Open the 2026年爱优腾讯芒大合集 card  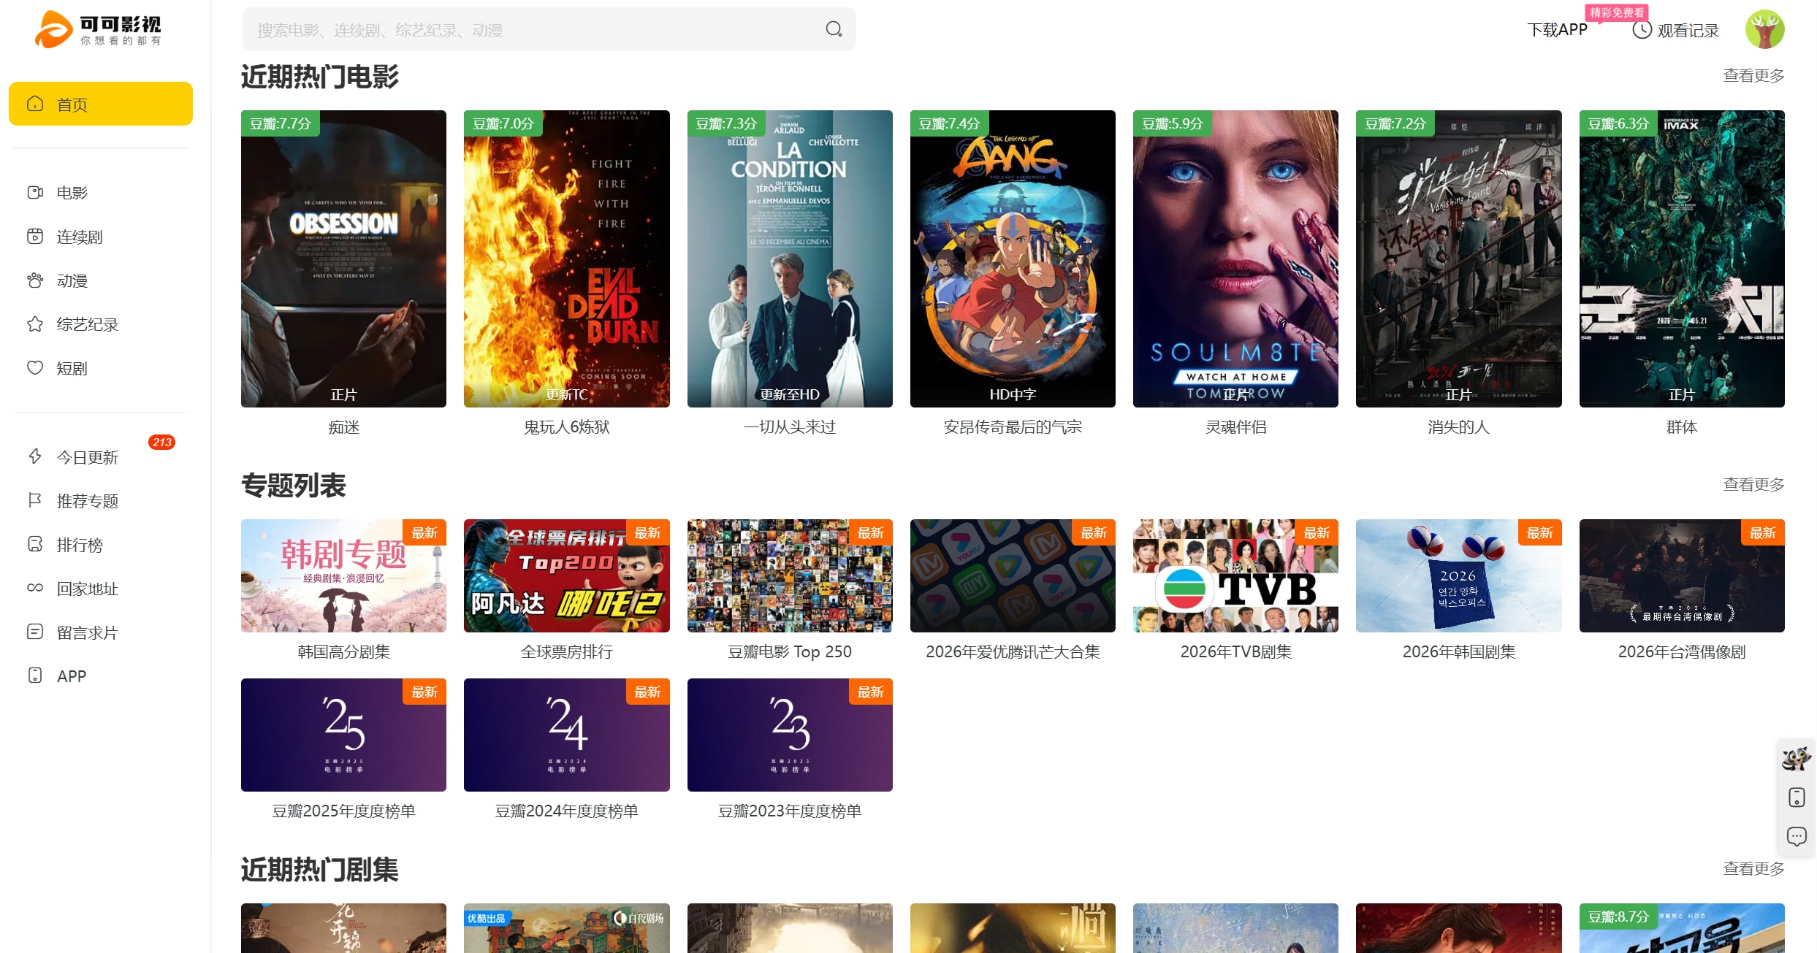click(1013, 575)
